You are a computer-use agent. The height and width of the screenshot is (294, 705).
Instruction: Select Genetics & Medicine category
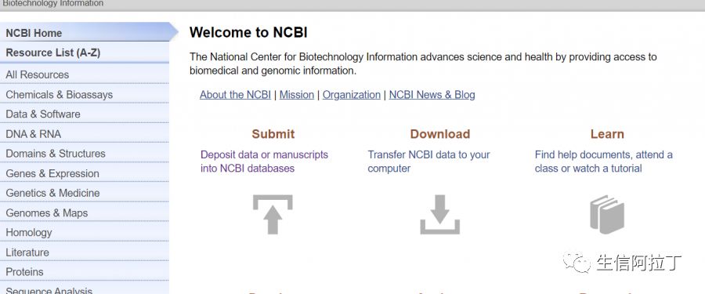point(85,193)
